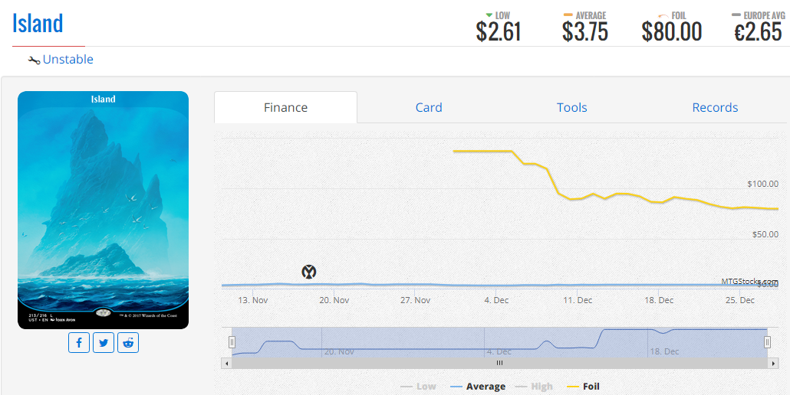Open the Unstable set link
790x395 pixels.
(x=68, y=59)
